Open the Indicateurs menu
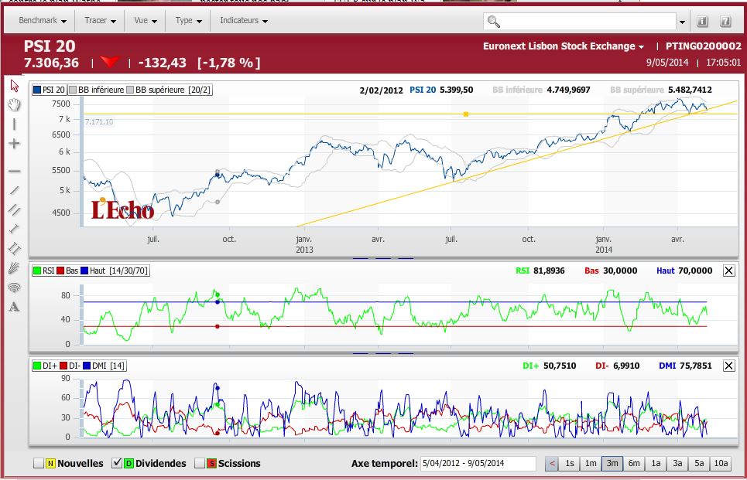The width and height of the screenshot is (747, 480). pyautogui.click(x=244, y=21)
